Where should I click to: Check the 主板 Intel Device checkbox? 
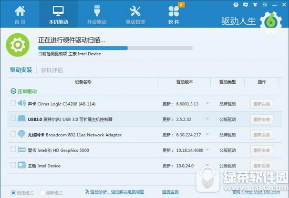coord(13,165)
